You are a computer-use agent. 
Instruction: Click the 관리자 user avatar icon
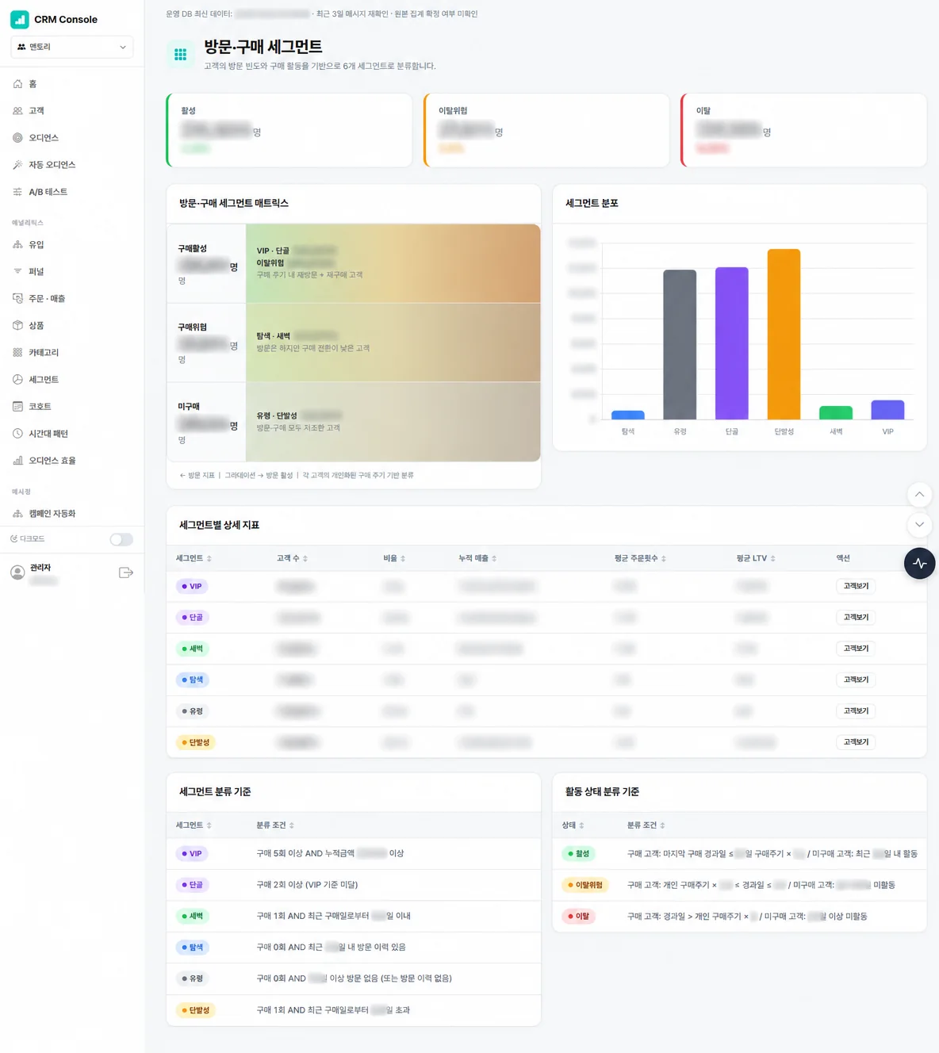click(17, 572)
